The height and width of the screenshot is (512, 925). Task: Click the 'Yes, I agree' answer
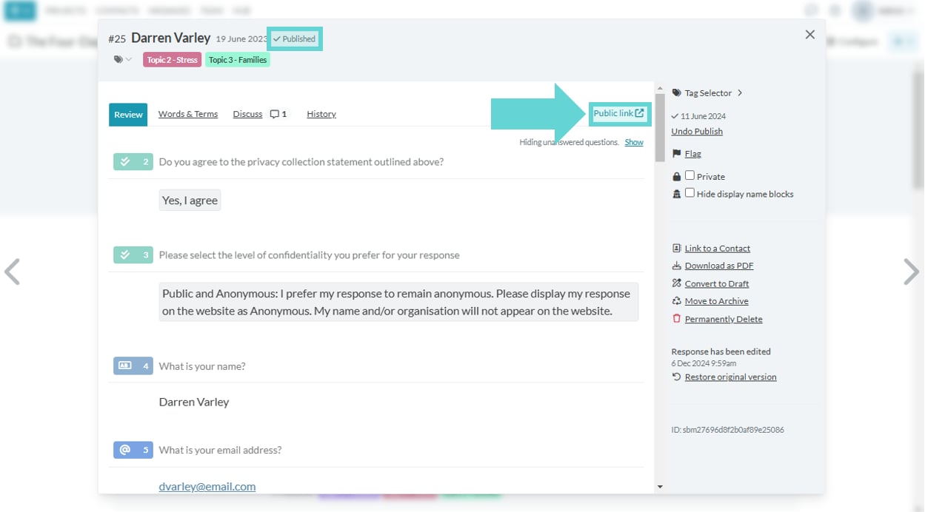tap(190, 201)
